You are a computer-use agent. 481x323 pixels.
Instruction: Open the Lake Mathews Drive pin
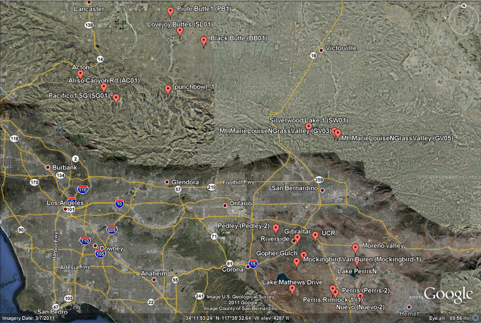pyautogui.click(x=292, y=289)
